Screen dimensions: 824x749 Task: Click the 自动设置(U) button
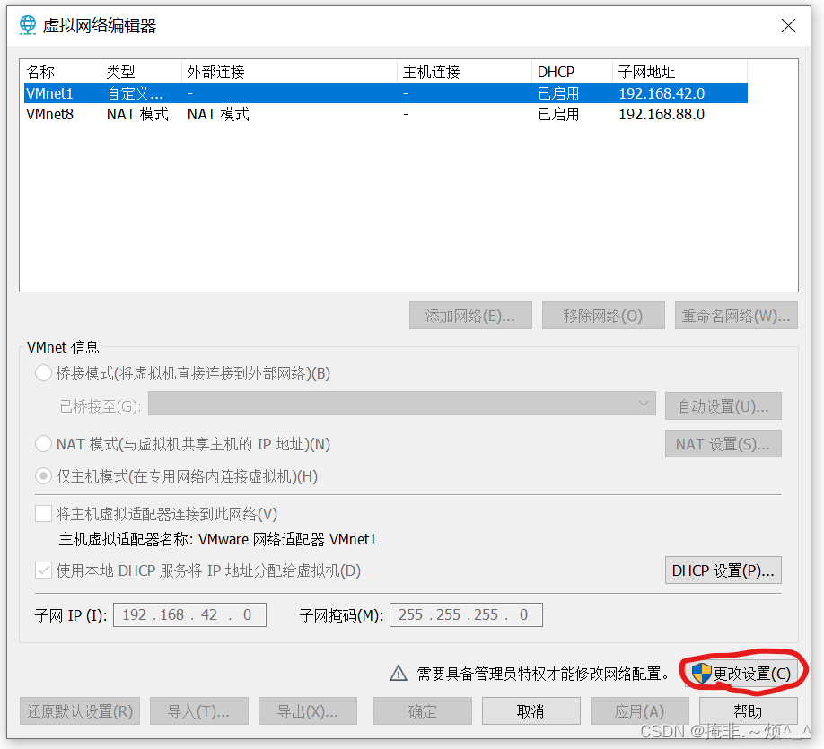[x=723, y=406]
